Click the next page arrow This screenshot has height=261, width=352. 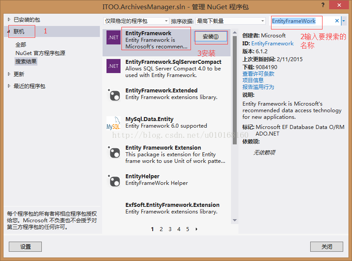click(x=196, y=229)
